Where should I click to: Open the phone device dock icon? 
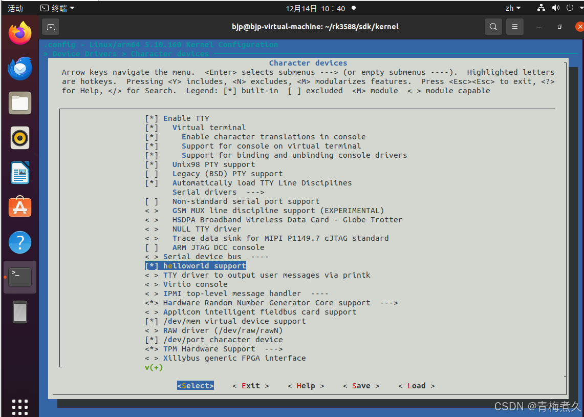pyautogui.click(x=20, y=312)
